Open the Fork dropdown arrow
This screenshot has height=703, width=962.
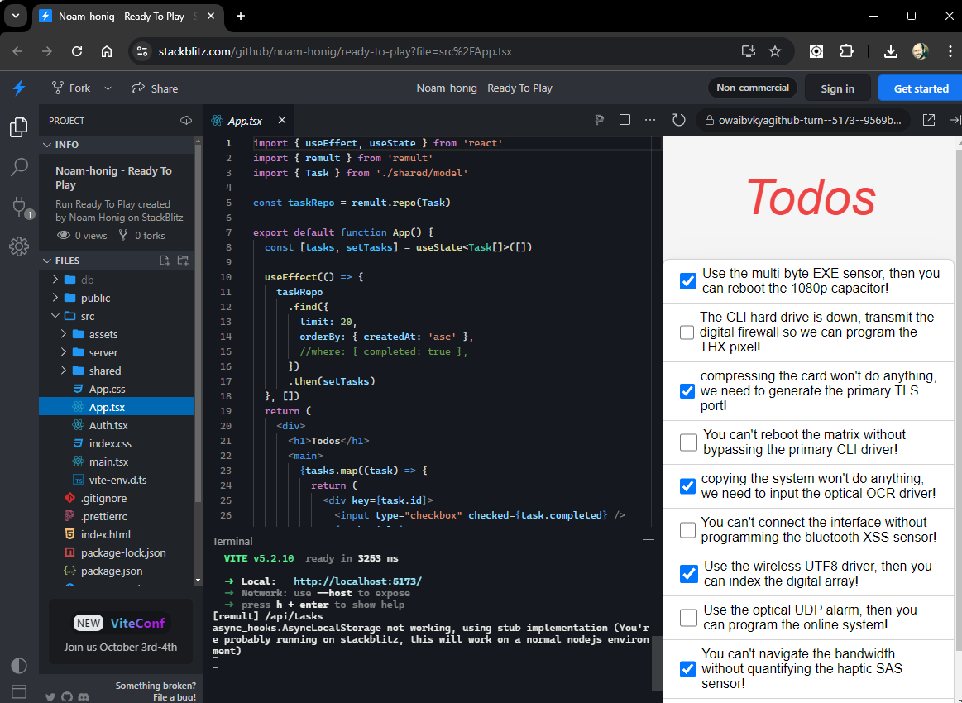107,88
